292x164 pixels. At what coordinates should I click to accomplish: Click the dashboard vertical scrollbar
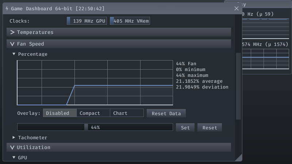point(239,86)
